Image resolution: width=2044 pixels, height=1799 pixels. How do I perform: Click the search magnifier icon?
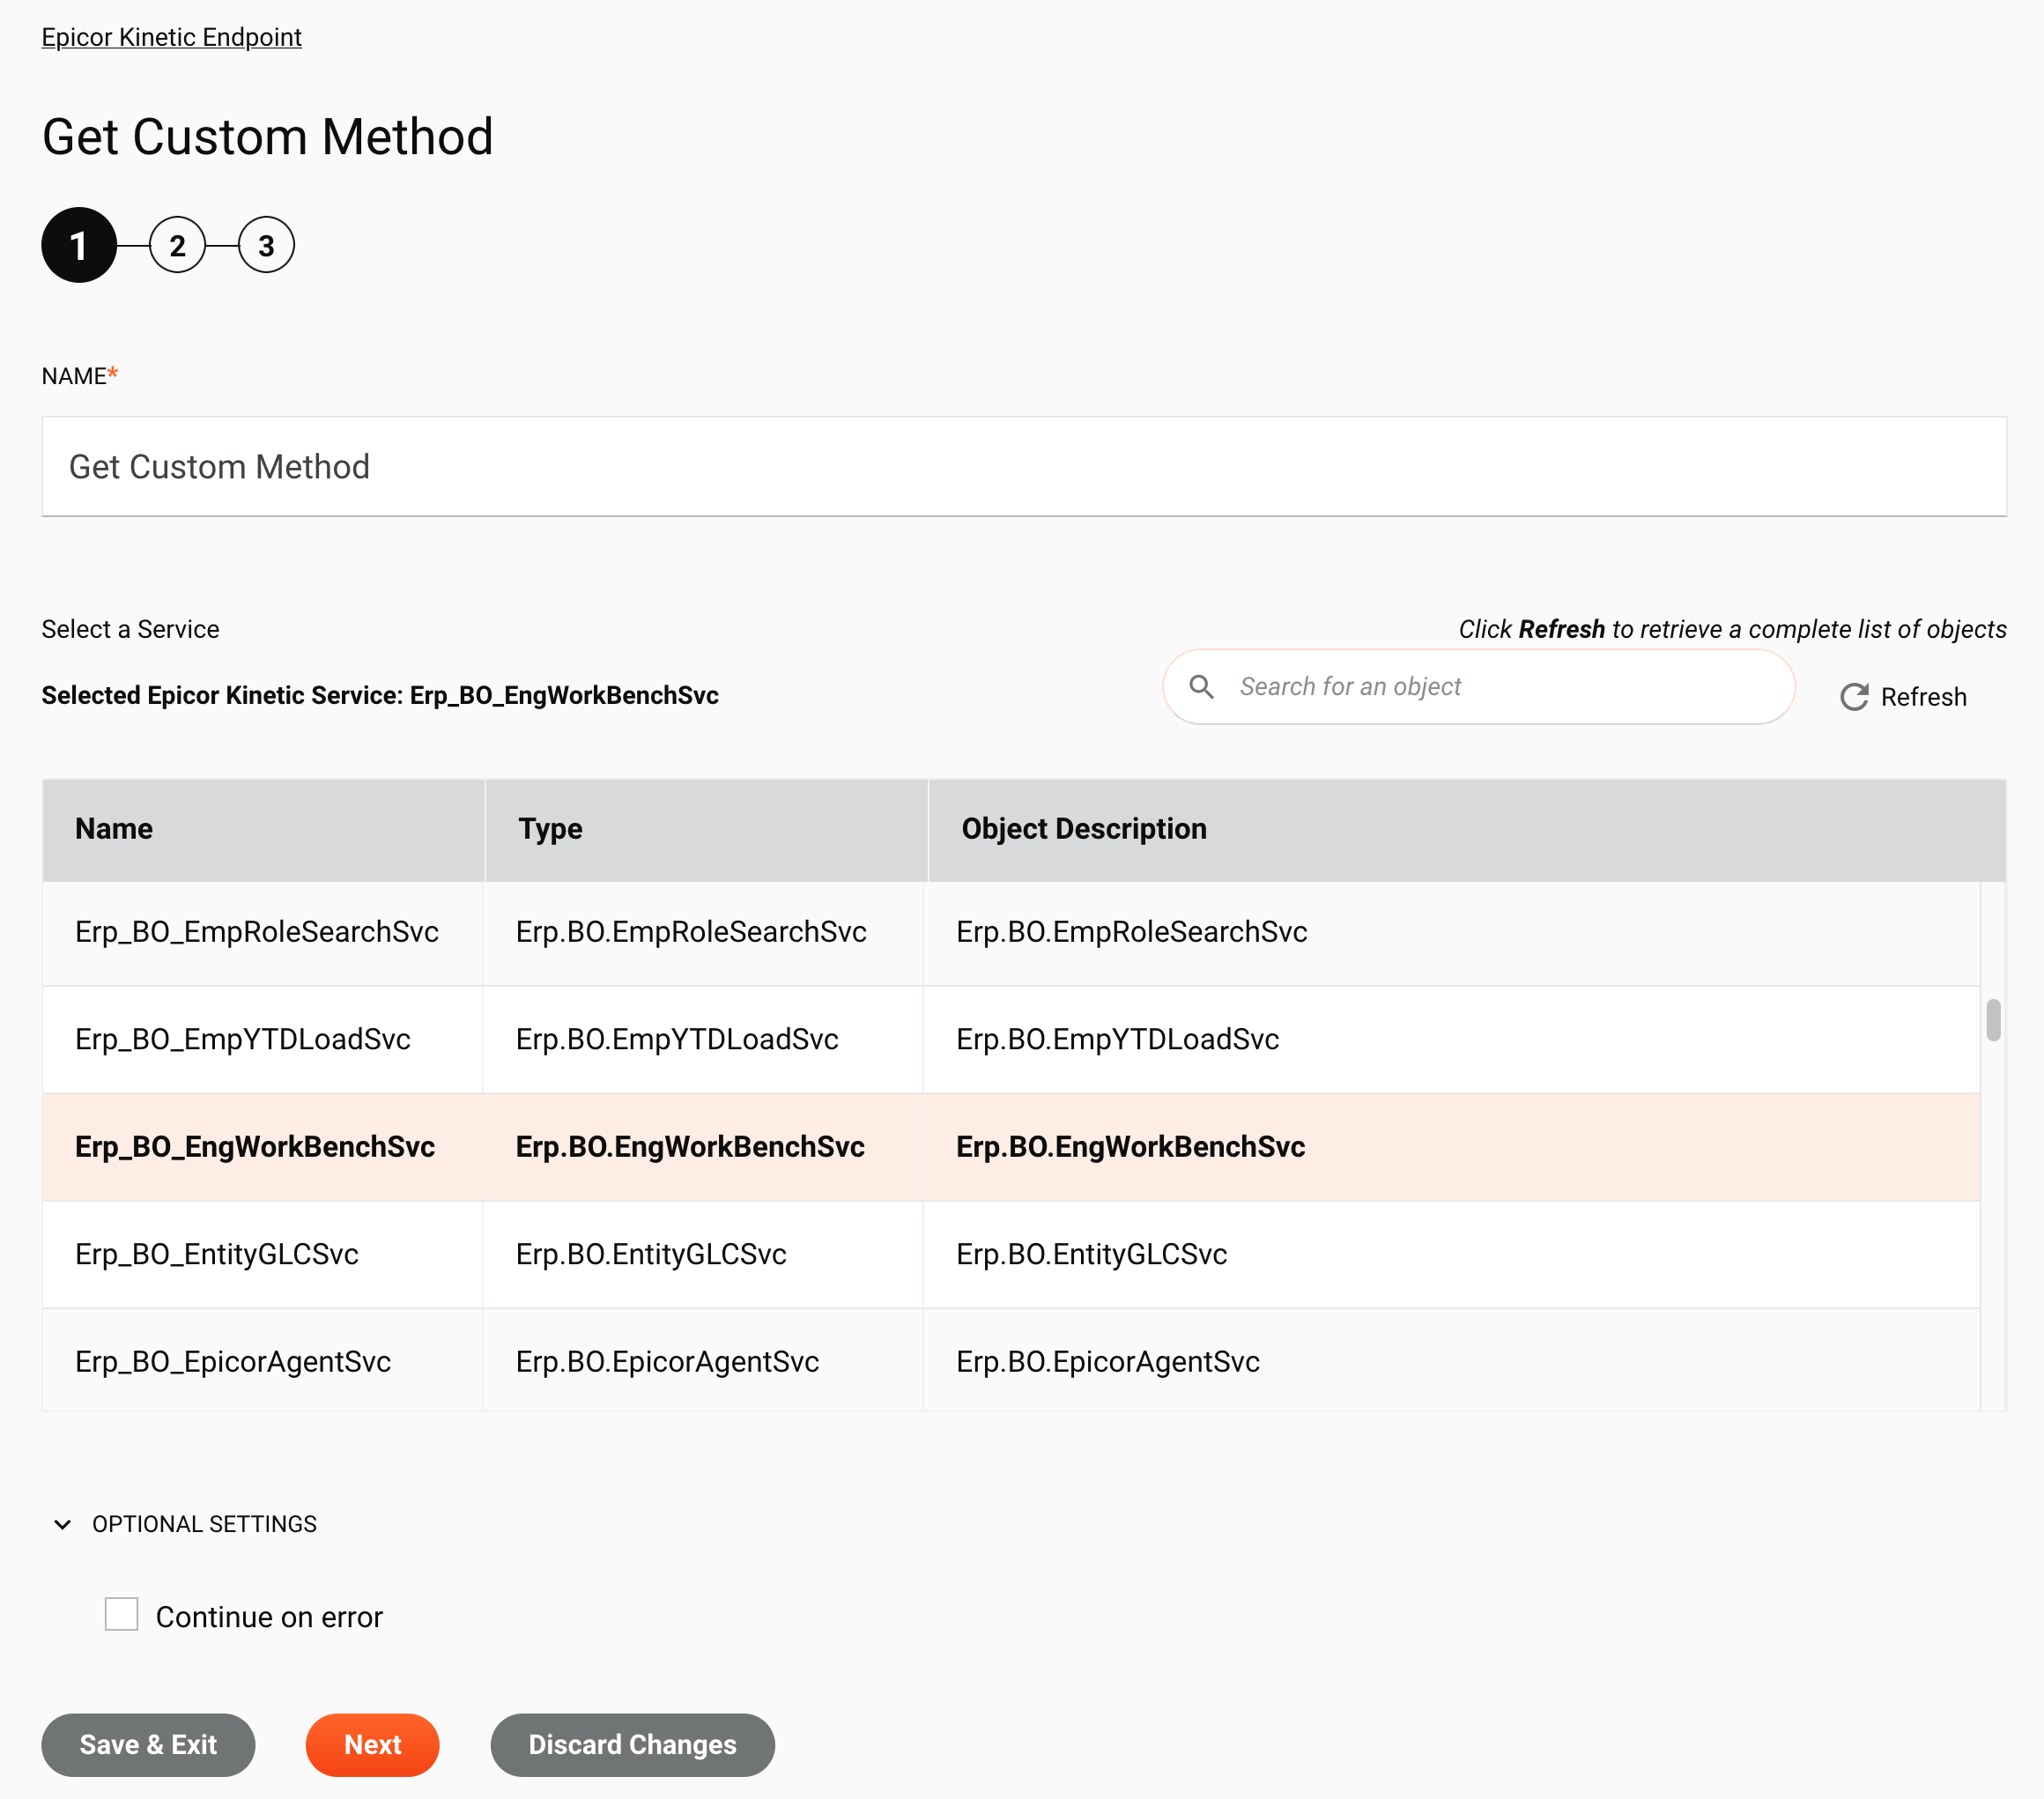click(1201, 685)
